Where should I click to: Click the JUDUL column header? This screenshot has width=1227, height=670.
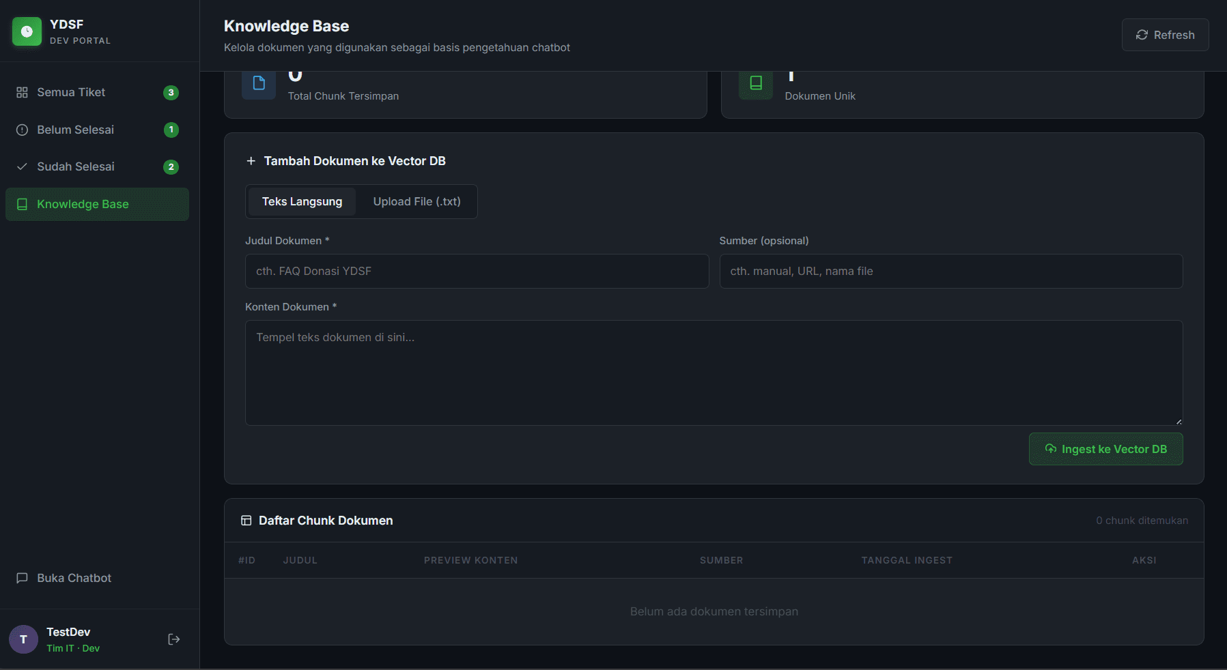pos(300,560)
